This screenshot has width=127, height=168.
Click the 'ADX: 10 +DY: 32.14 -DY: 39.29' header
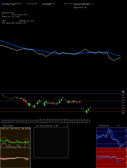click(15, 129)
